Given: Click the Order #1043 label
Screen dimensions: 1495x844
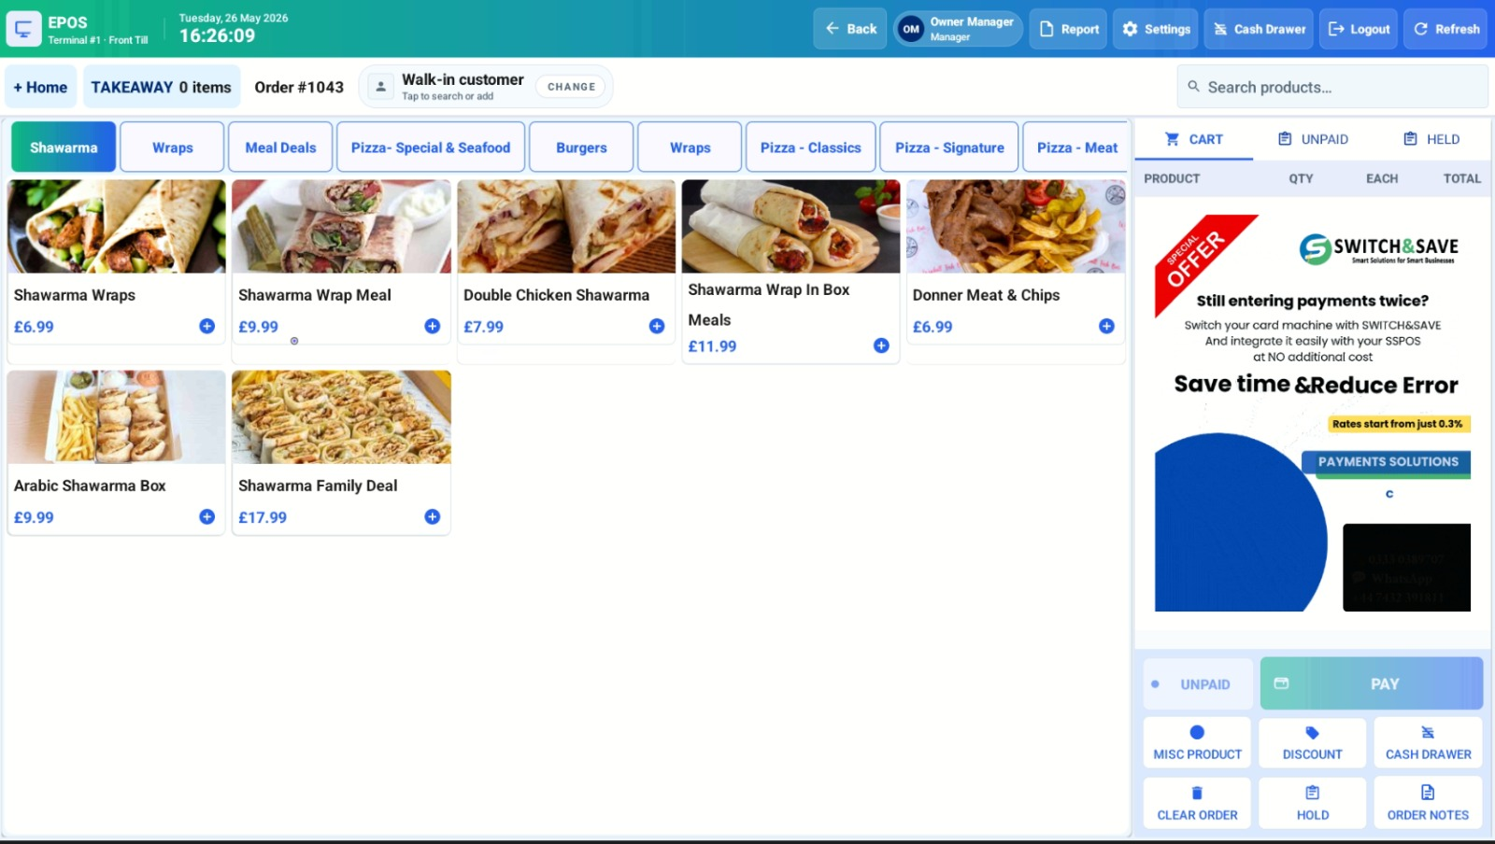Looking at the screenshot, I should [x=299, y=87].
